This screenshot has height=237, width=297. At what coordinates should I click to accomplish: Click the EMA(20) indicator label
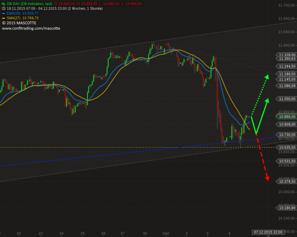coord(13,13)
